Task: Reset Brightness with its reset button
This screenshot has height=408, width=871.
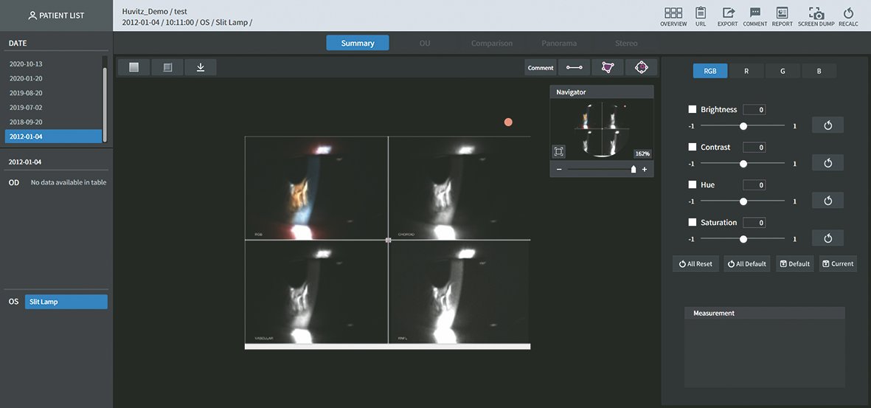Action: [827, 125]
